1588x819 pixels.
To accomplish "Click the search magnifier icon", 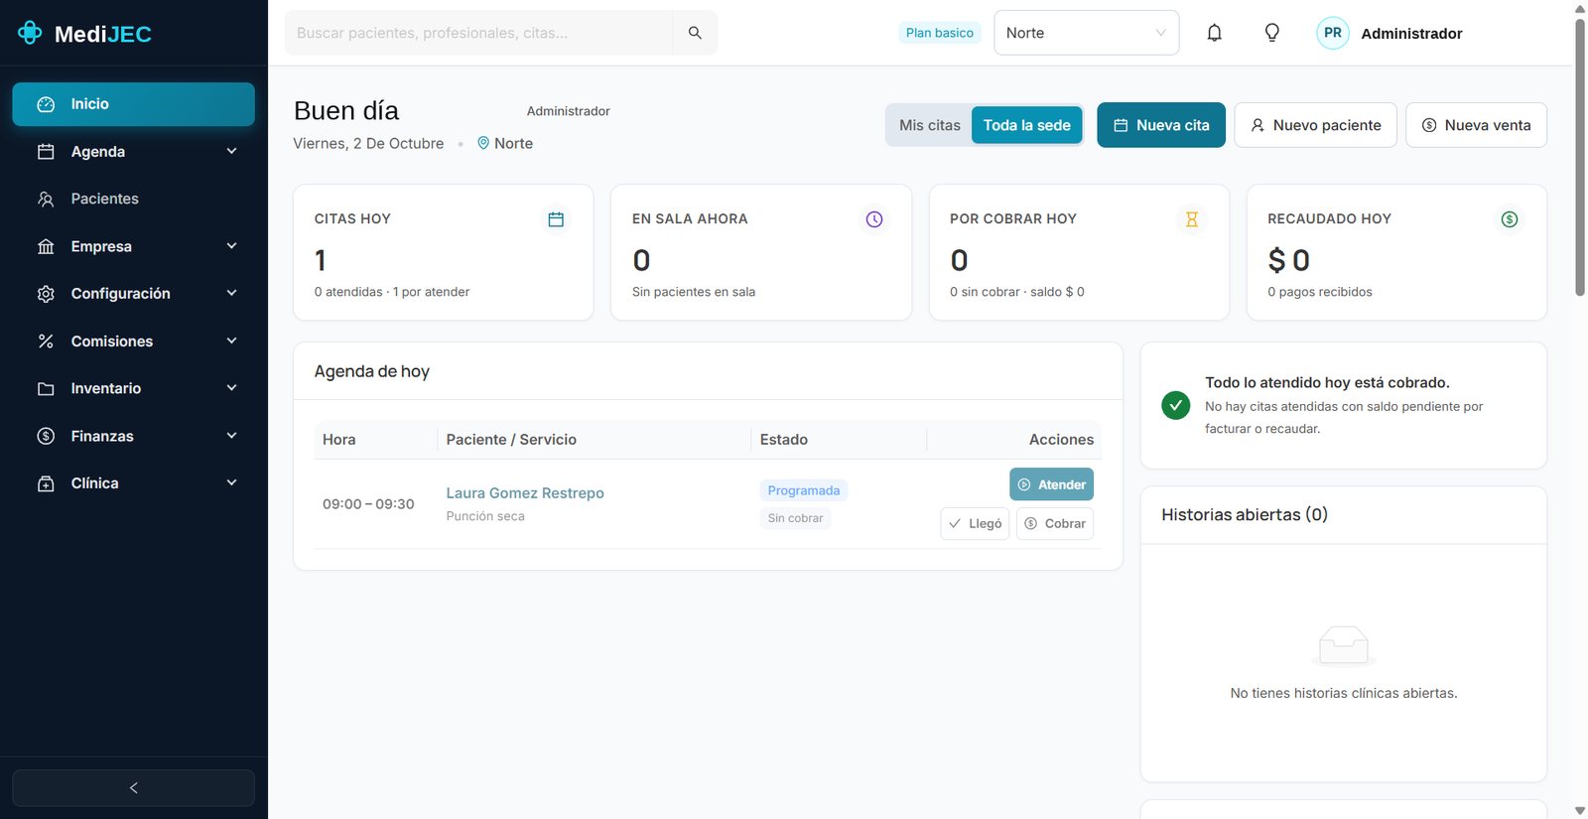I will click(x=695, y=33).
